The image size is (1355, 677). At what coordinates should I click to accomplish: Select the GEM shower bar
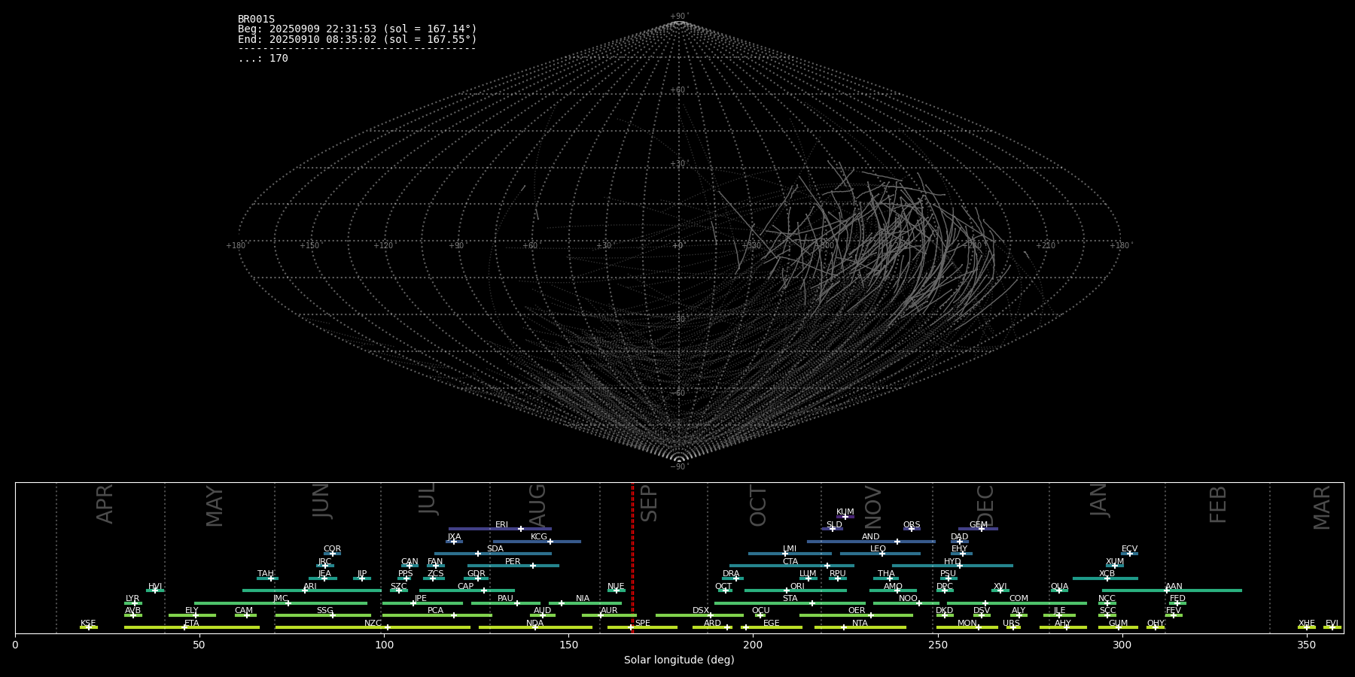click(x=978, y=529)
